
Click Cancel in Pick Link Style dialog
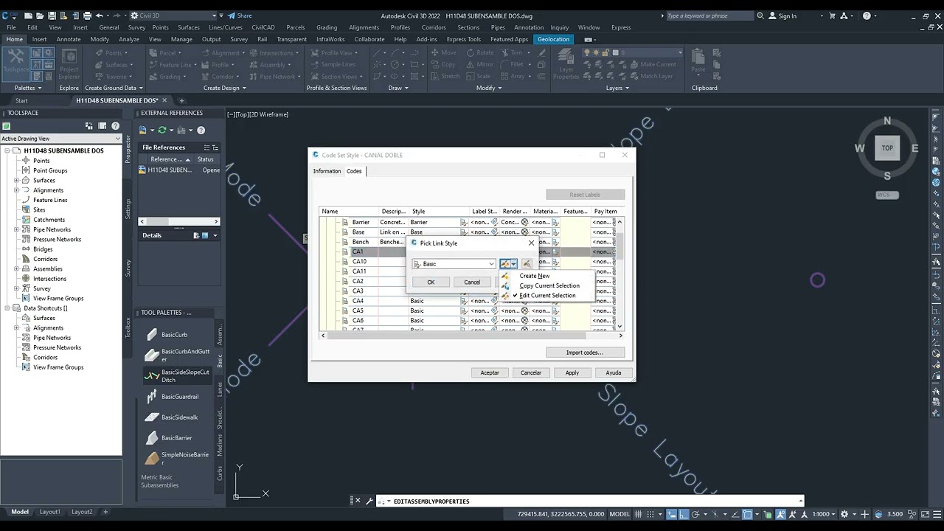coord(472,282)
